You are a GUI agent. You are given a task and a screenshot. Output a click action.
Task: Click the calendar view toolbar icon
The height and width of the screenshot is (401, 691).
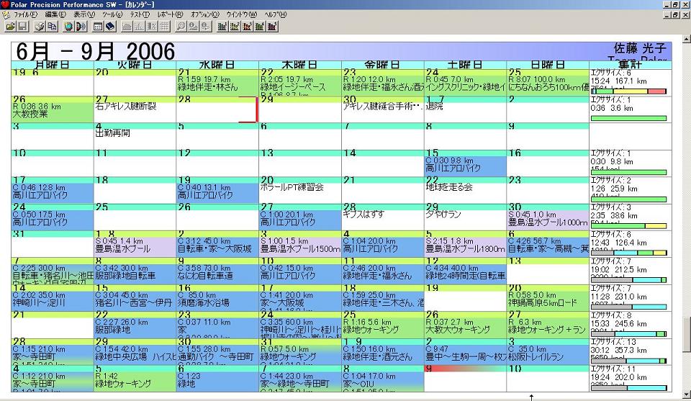(x=98, y=27)
